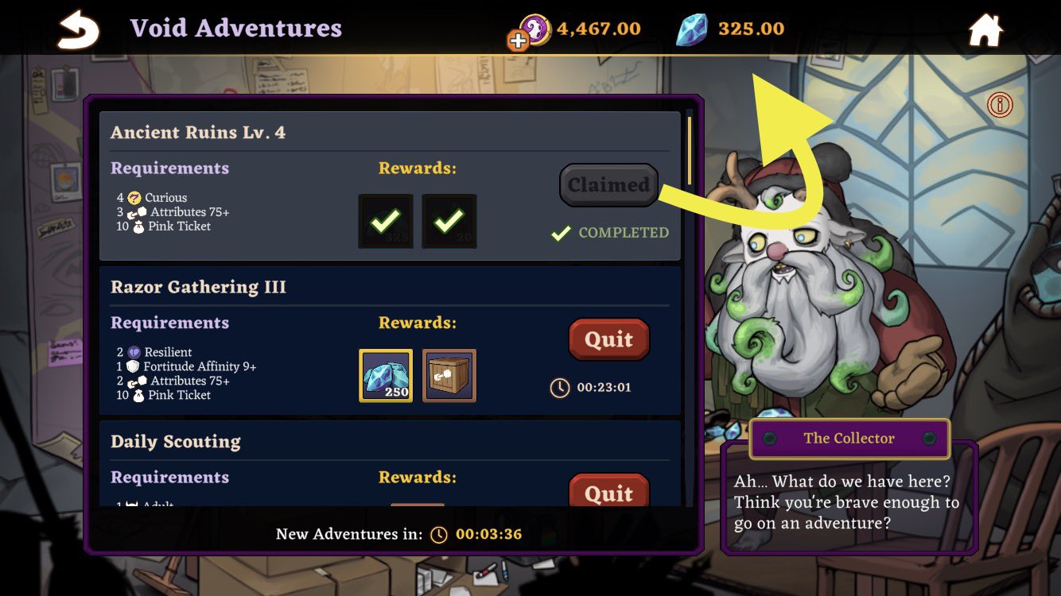
Task: Select The Collector name banner
Action: click(x=849, y=439)
